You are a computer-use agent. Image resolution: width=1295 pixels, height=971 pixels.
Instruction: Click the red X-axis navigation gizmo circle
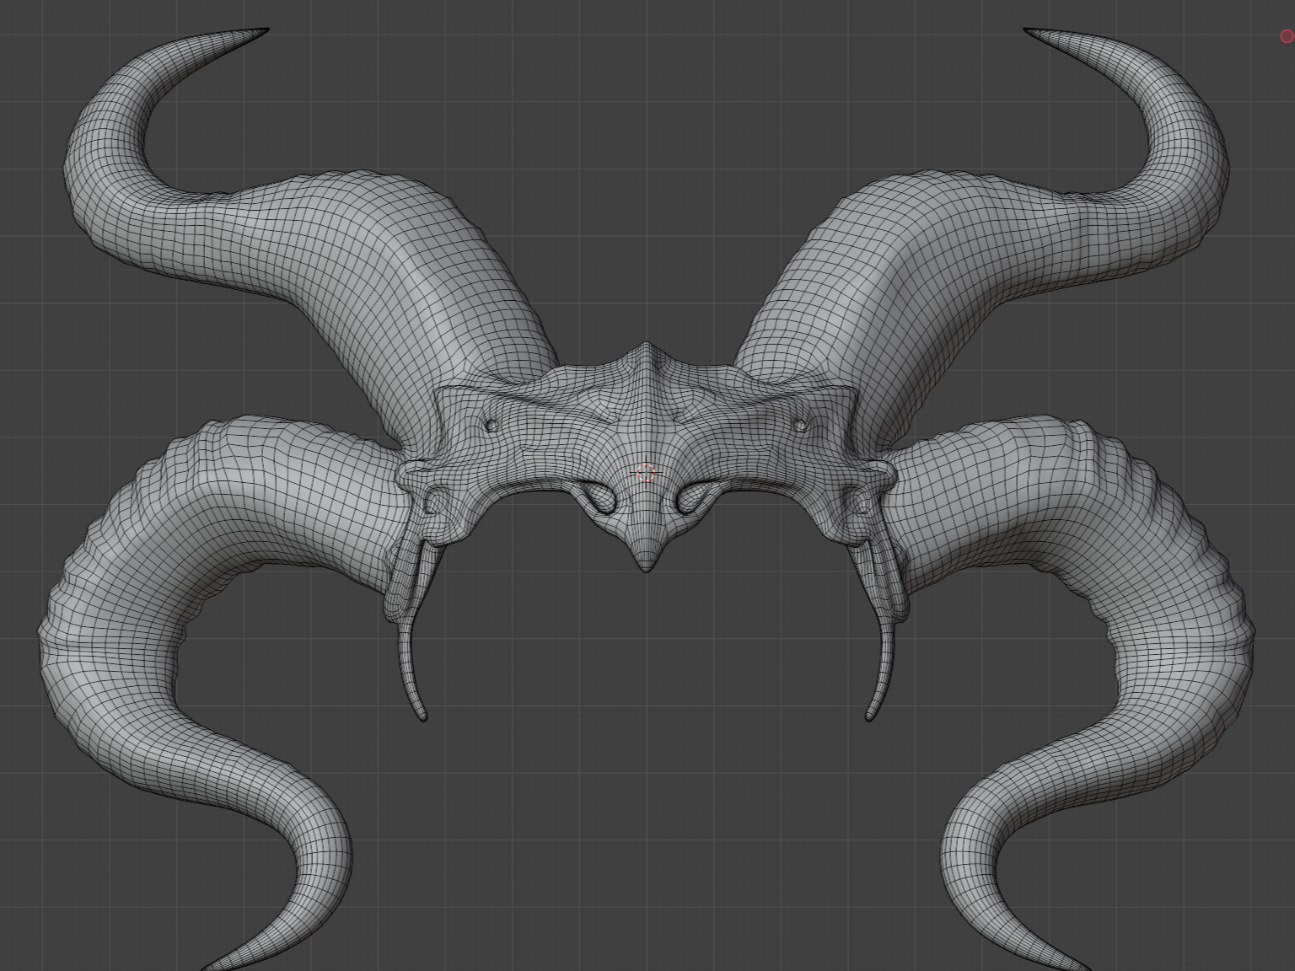[1287, 36]
